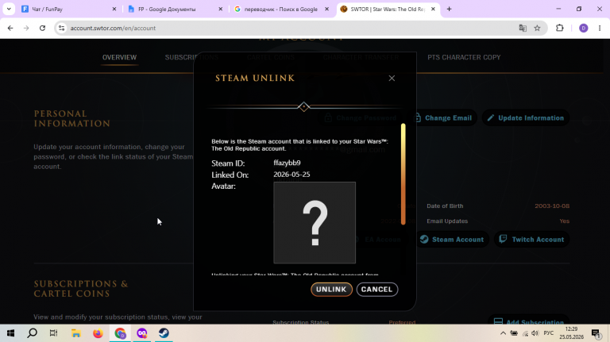Go back to previous page
This screenshot has width=610, height=342.
tap(10, 28)
